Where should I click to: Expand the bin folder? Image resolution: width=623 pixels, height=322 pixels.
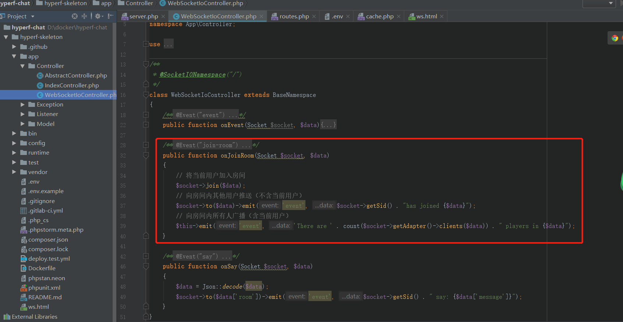coord(14,133)
